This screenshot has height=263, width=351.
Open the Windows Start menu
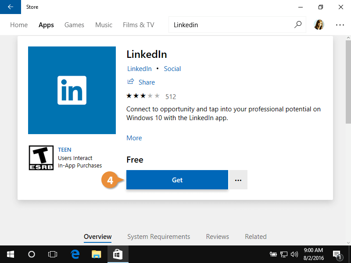(10, 254)
